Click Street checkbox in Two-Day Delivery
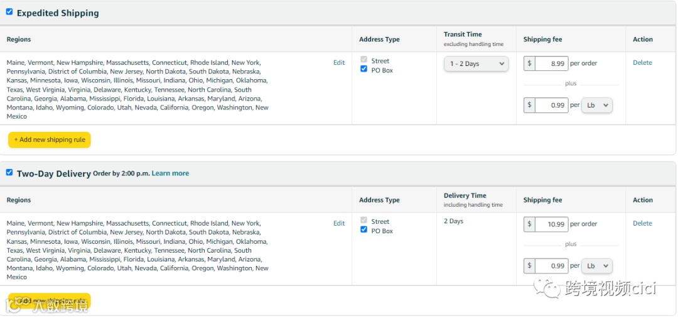 (364, 221)
